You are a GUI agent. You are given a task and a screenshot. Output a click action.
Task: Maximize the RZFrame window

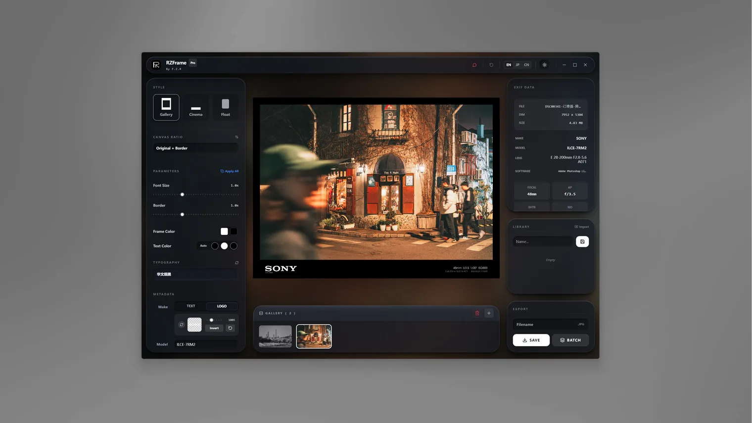click(575, 65)
